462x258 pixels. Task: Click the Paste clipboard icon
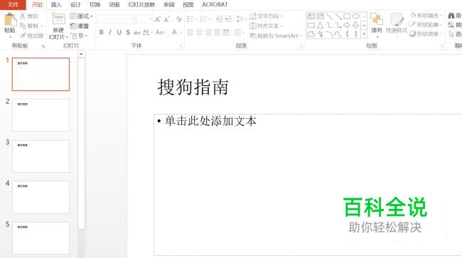pyautogui.click(x=11, y=19)
